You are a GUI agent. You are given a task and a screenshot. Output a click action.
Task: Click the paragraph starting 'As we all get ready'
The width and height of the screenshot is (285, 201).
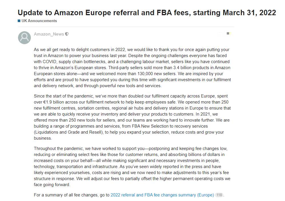(x=132, y=68)
